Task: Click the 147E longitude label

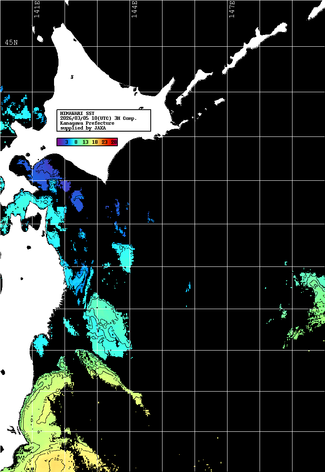Action: [232, 10]
